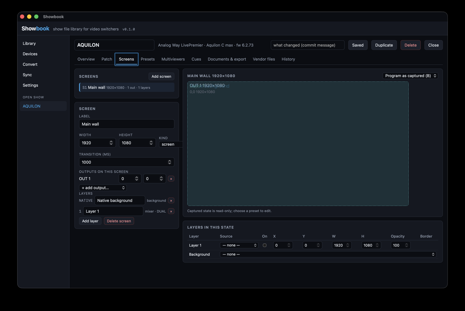The height and width of the screenshot is (311, 465).
Task: Click the Layer 1 name field
Action: tap(113, 211)
